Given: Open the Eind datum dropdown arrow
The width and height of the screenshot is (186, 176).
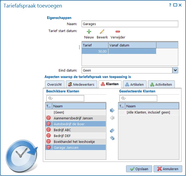Looking at the screenshot, I should (175, 70).
